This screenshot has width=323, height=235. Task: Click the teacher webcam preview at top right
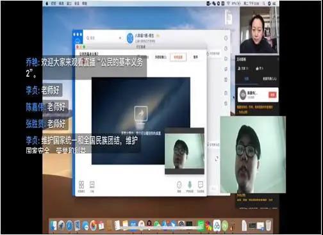[x=259, y=30]
